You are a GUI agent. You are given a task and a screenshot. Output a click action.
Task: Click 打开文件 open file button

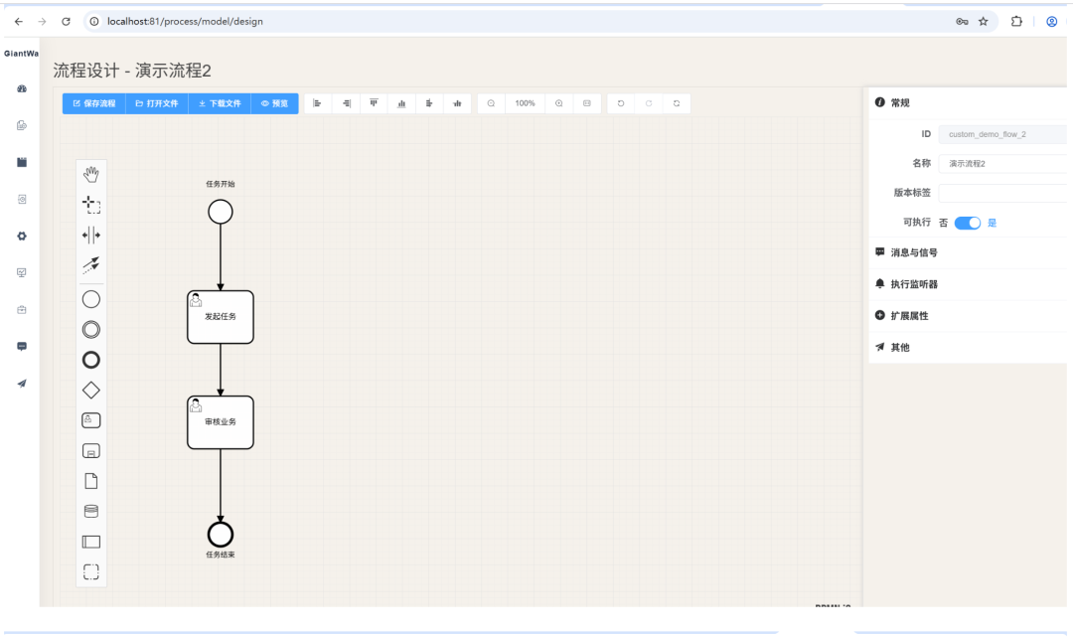[157, 103]
